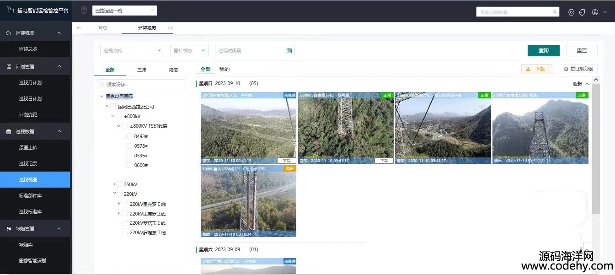Collapse the 国家电网国际 tree node
Image resolution: width=615 pixels, height=275 pixels.
point(102,97)
